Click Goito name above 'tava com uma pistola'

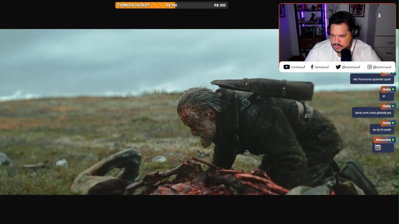click(387, 106)
